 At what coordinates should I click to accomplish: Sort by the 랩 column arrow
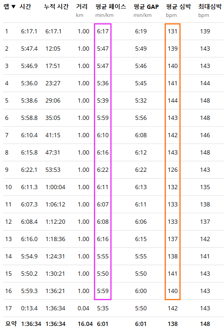[x=13, y=7]
